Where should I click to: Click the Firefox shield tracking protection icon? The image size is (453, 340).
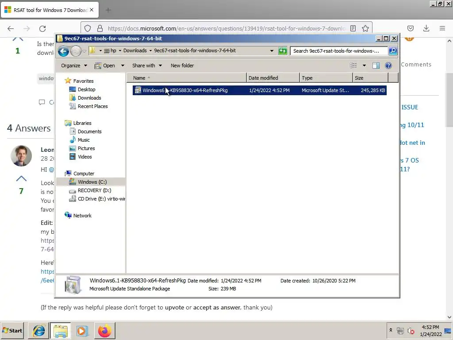coord(88,28)
